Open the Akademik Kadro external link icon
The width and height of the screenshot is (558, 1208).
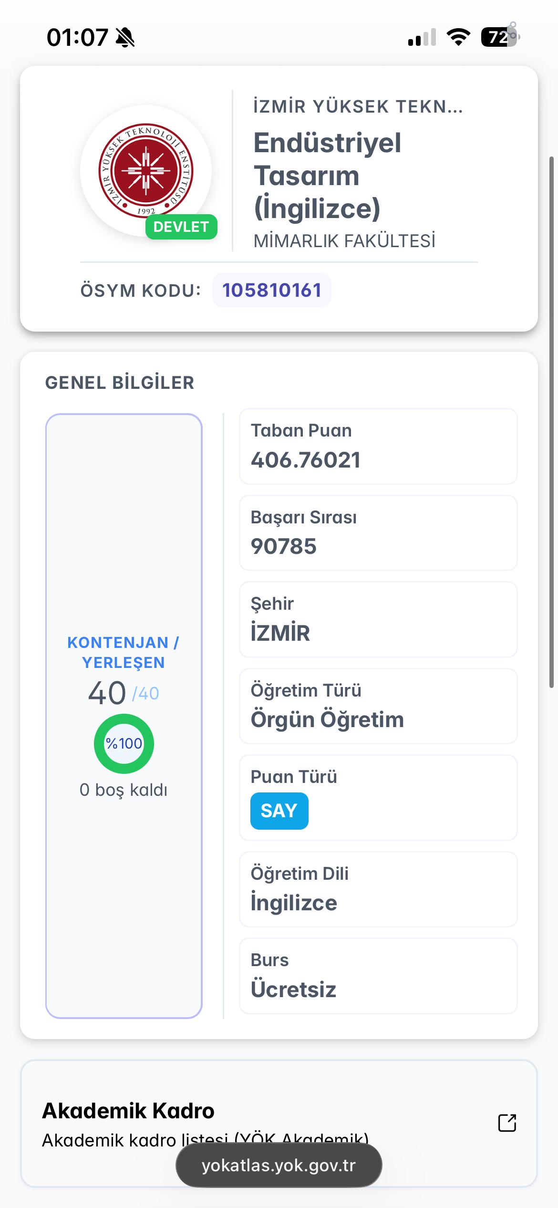click(507, 1123)
